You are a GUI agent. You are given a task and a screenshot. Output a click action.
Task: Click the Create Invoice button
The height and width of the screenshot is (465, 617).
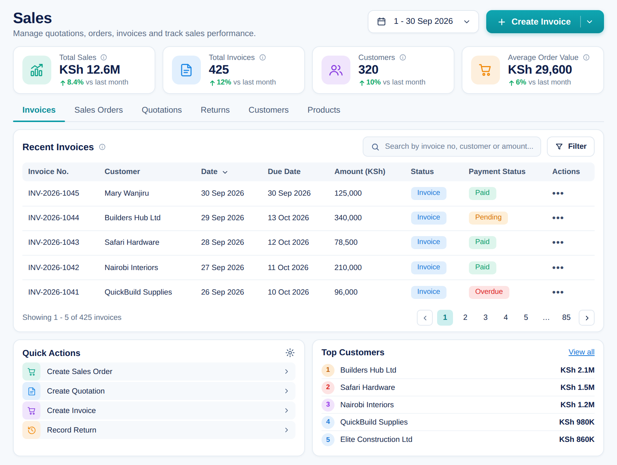tap(534, 22)
